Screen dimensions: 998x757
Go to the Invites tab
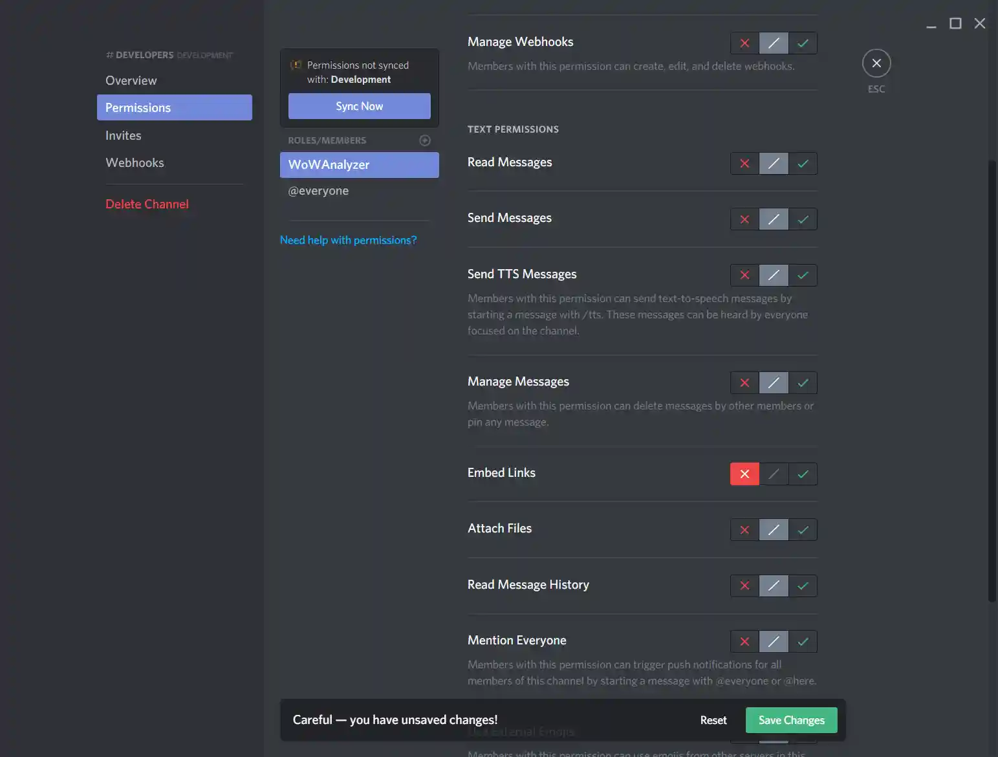click(x=175, y=135)
